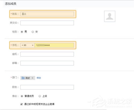134x110 pixels.
Task: Open the +86 country code dropdown
Action: click(27, 45)
